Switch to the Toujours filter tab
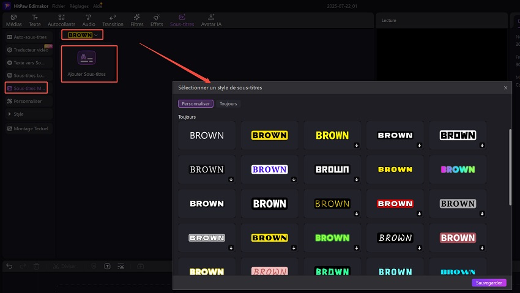 tap(228, 104)
